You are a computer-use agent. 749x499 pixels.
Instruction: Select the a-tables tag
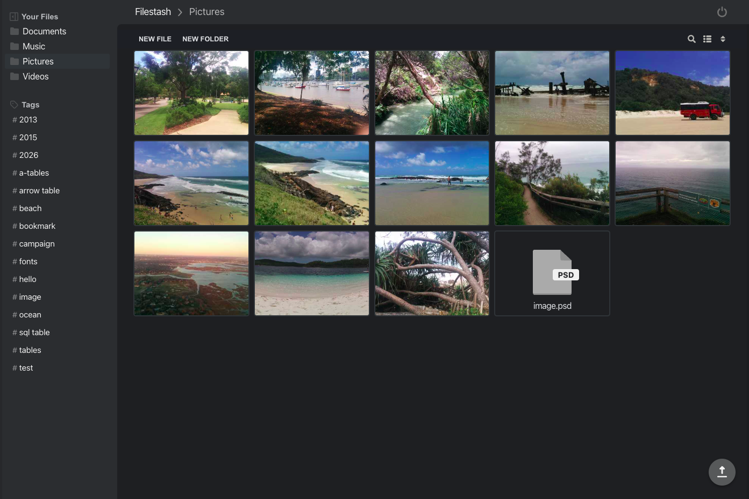pyautogui.click(x=31, y=173)
